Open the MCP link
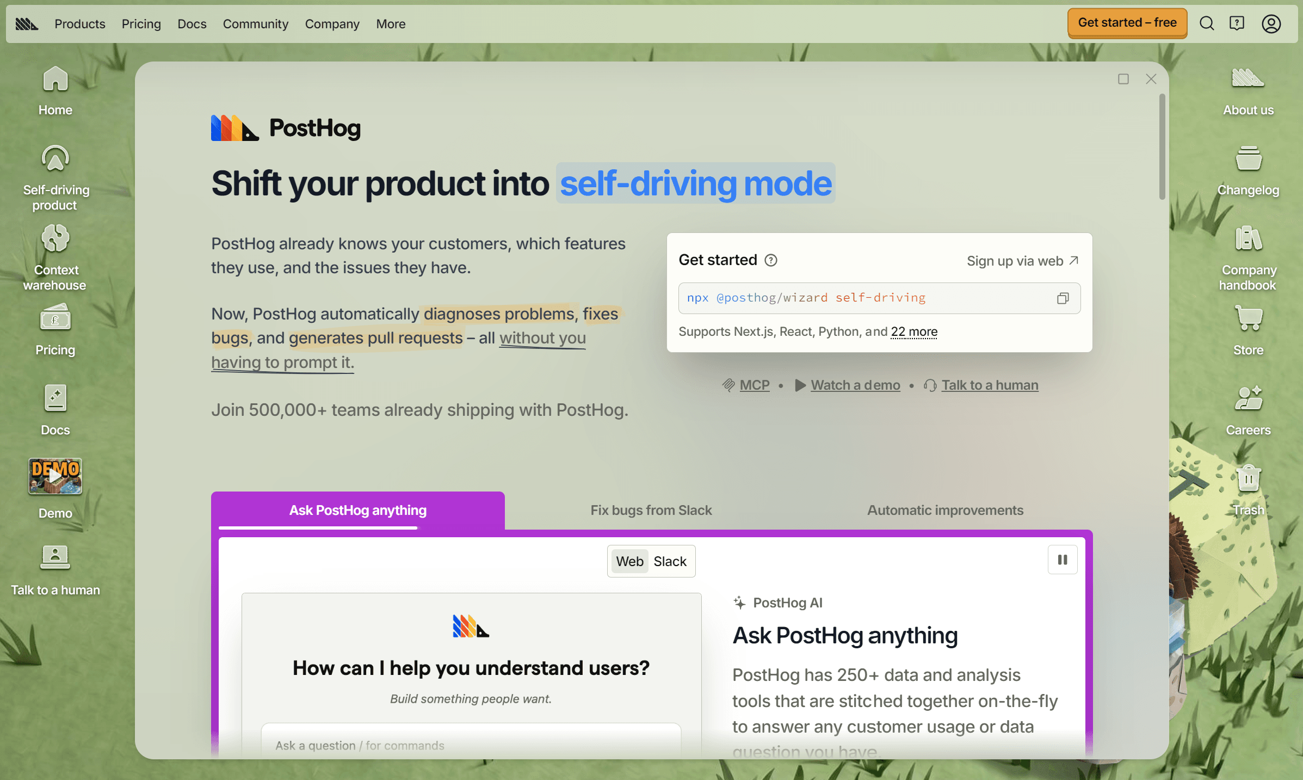1303x780 pixels. click(755, 385)
